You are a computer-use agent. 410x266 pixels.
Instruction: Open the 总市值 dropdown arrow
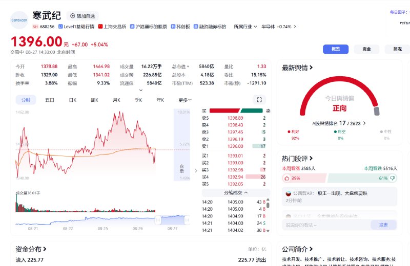tap(188, 66)
